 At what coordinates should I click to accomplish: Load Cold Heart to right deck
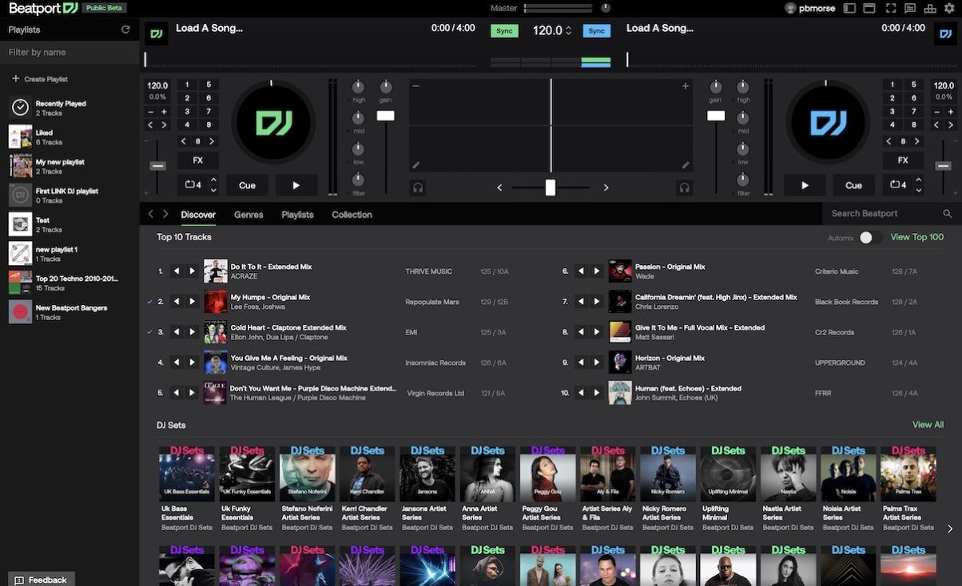click(192, 332)
